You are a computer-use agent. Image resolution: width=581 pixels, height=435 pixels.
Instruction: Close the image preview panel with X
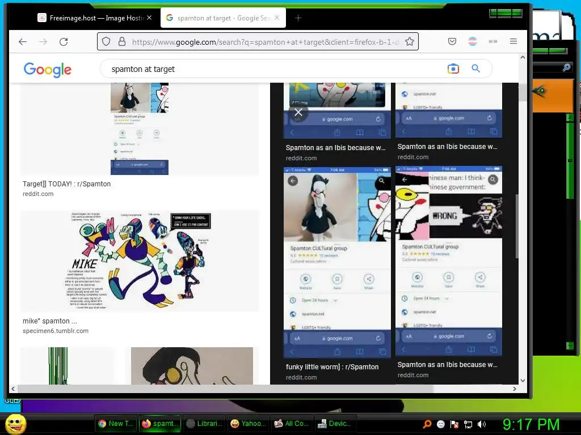[x=298, y=113]
